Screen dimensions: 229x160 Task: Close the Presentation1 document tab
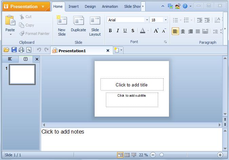(108, 51)
